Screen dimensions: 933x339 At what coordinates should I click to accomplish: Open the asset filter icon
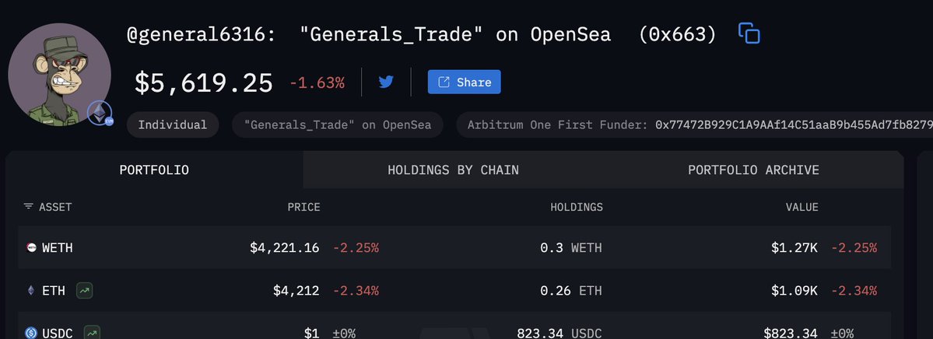[28, 206]
